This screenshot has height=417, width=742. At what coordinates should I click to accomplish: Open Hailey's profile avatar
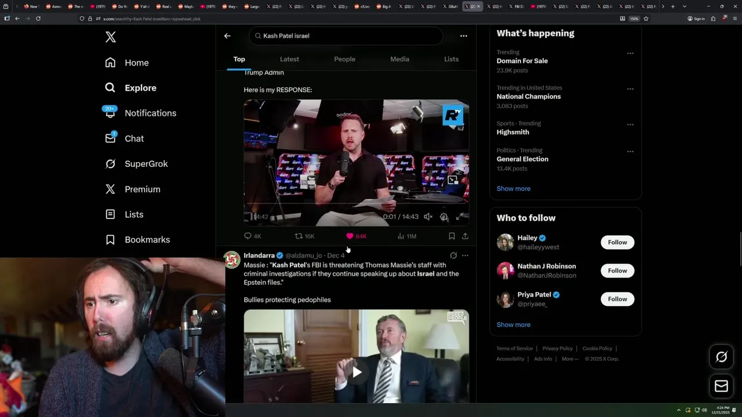(x=505, y=242)
